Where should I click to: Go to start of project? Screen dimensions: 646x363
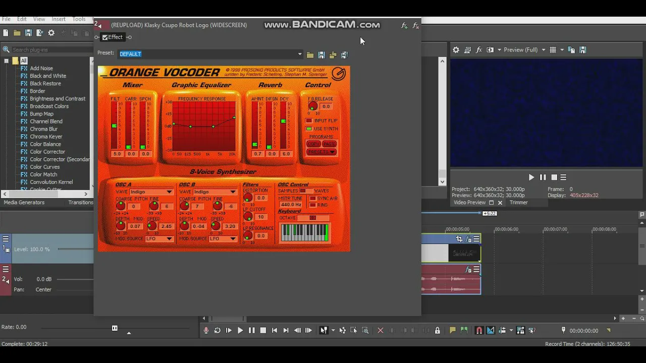(x=275, y=330)
